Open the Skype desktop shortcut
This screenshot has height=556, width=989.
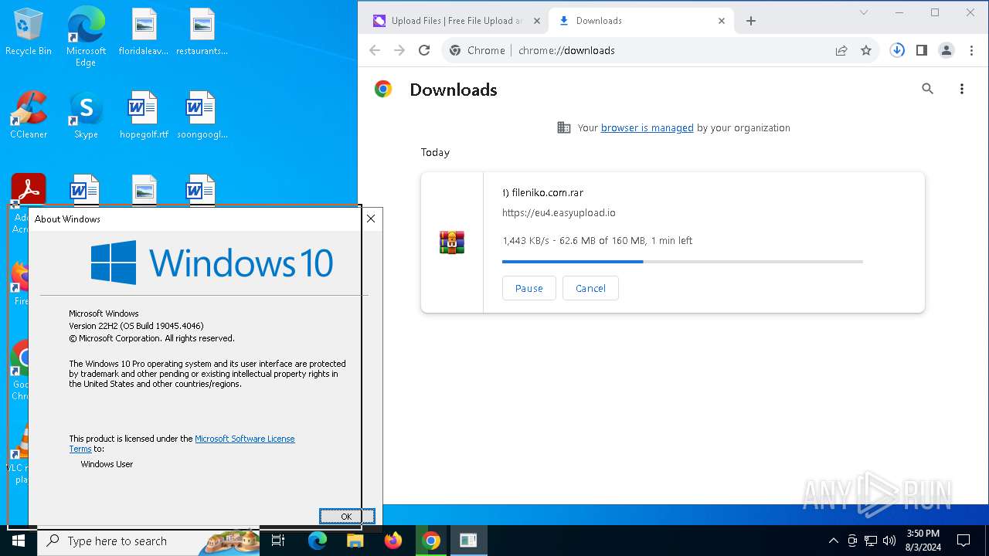(x=86, y=115)
